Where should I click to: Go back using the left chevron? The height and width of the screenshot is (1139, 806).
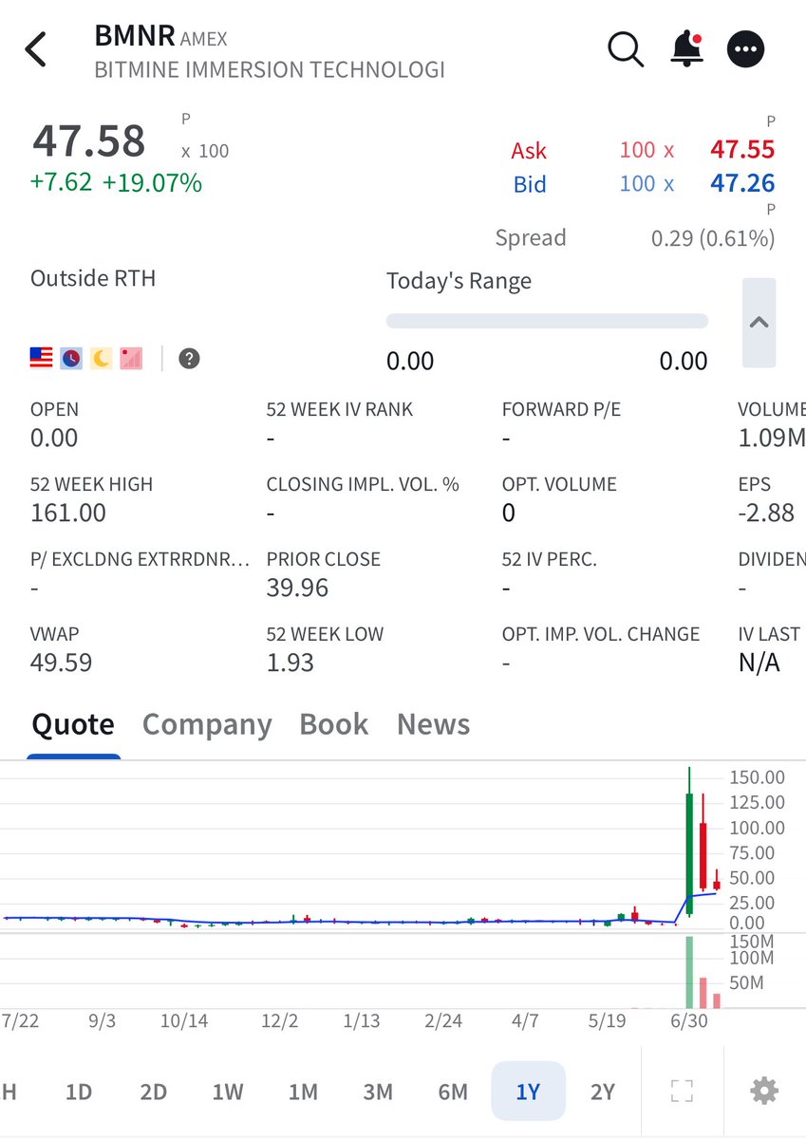click(x=36, y=49)
